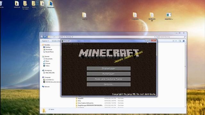This screenshot has width=205, height=115.
Task: Open the Explorer recent pages dropdown
Action: click(x=47, y=37)
